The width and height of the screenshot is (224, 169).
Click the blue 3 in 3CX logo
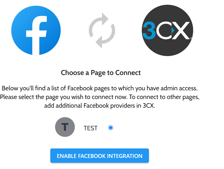click(149, 30)
